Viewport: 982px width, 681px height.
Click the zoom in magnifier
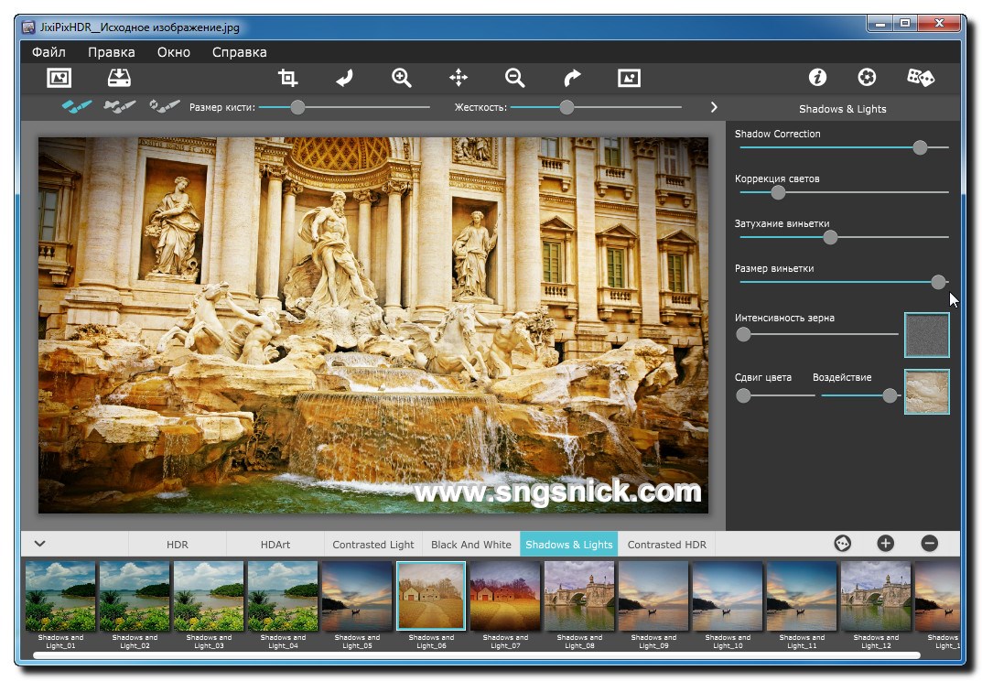point(401,78)
